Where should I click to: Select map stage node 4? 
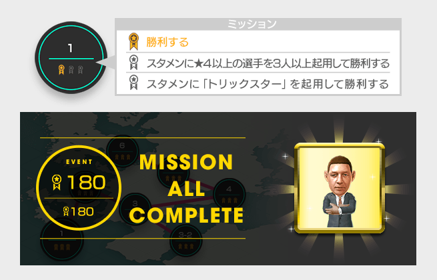(229, 195)
